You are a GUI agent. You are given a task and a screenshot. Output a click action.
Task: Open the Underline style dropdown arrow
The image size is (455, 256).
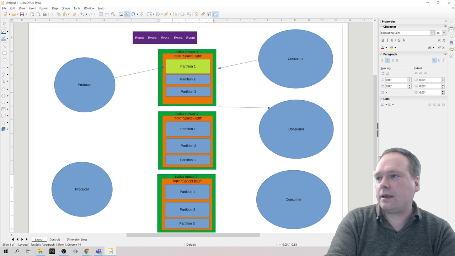point(395,40)
